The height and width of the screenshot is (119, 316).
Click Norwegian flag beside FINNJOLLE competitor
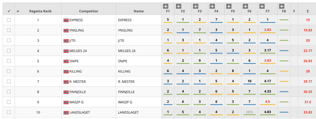pyautogui.click(x=66, y=92)
